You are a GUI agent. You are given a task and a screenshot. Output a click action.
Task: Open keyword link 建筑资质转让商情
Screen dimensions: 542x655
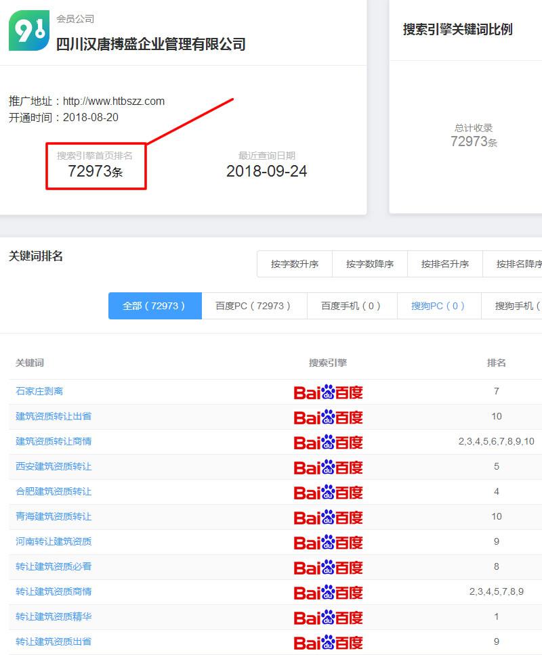click(54, 441)
